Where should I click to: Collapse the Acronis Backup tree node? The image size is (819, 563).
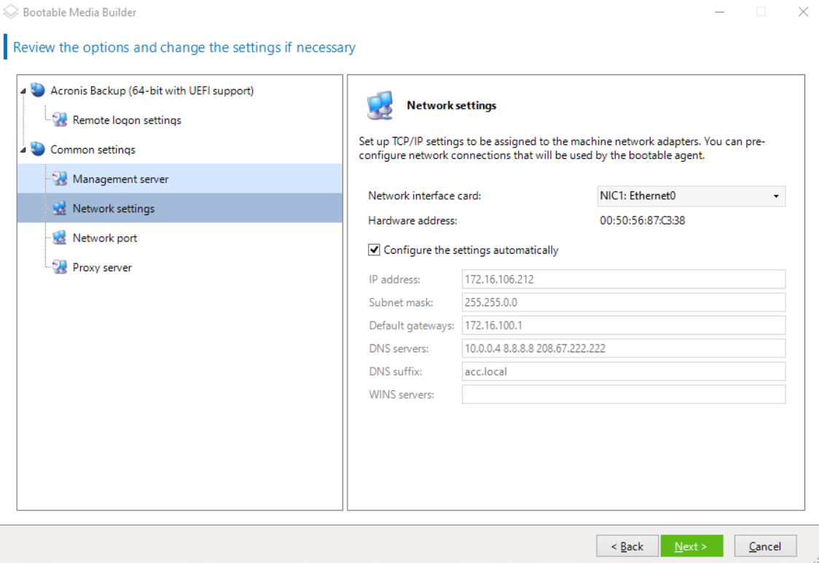(23, 91)
